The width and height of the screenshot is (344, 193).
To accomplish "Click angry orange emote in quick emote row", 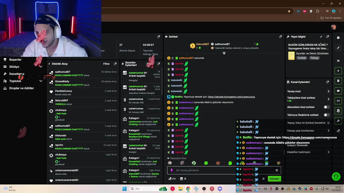I will (x=218, y=163).
